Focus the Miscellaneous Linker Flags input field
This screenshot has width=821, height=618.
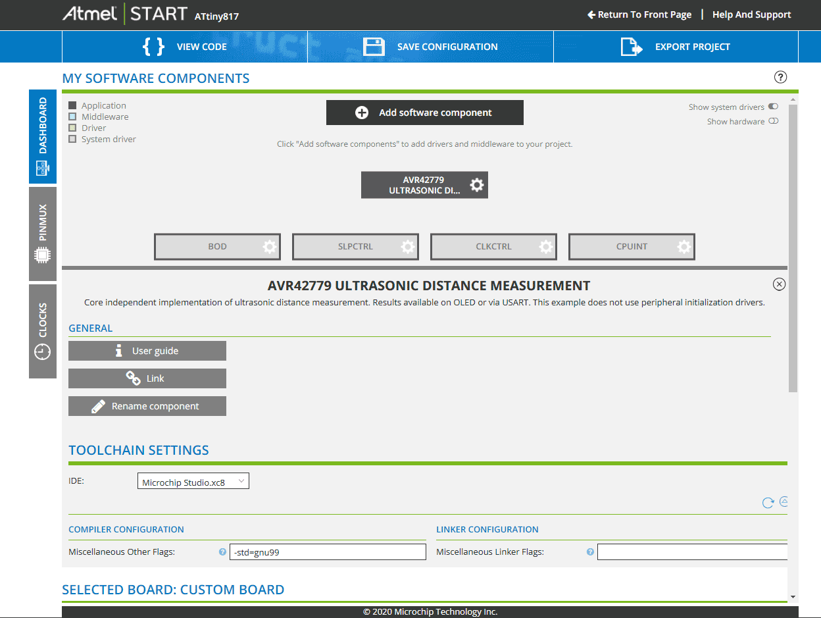[692, 552]
